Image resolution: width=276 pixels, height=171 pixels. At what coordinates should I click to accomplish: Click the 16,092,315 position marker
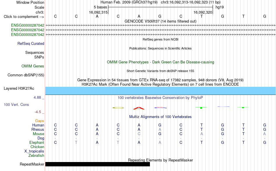click(98, 12)
